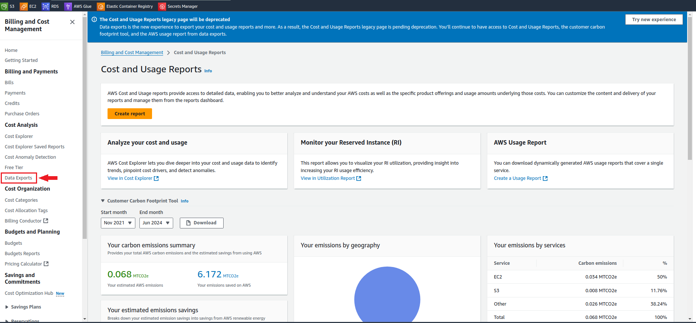
Task: Collapse the Customer Carbon Footprint Tool section
Action: coord(103,201)
